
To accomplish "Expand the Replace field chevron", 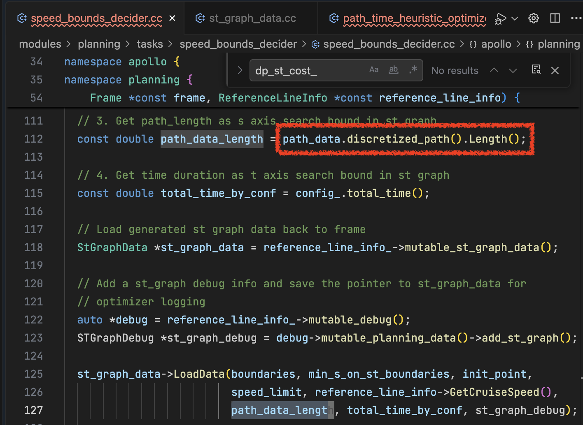I will [240, 70].
